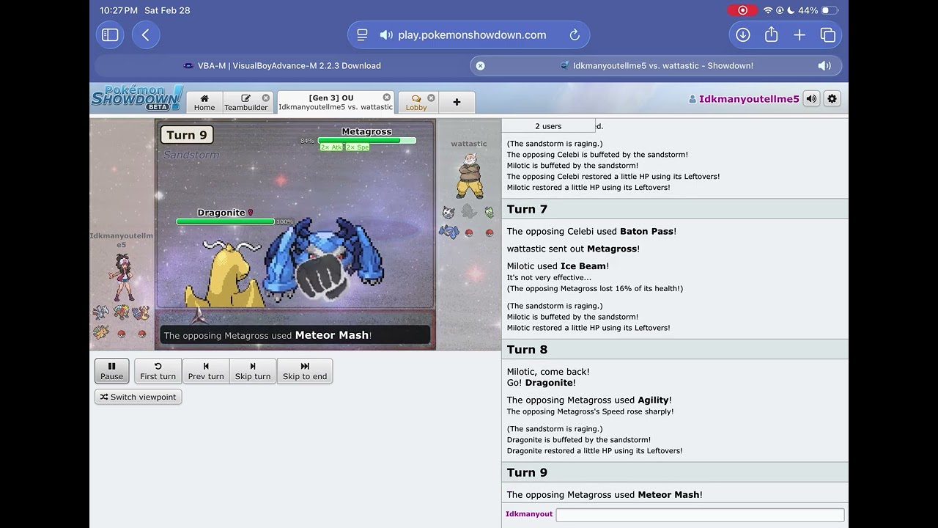Click the plus button to join rooms
The width and height of the screenshot is (938, 528).
[457, 103]
